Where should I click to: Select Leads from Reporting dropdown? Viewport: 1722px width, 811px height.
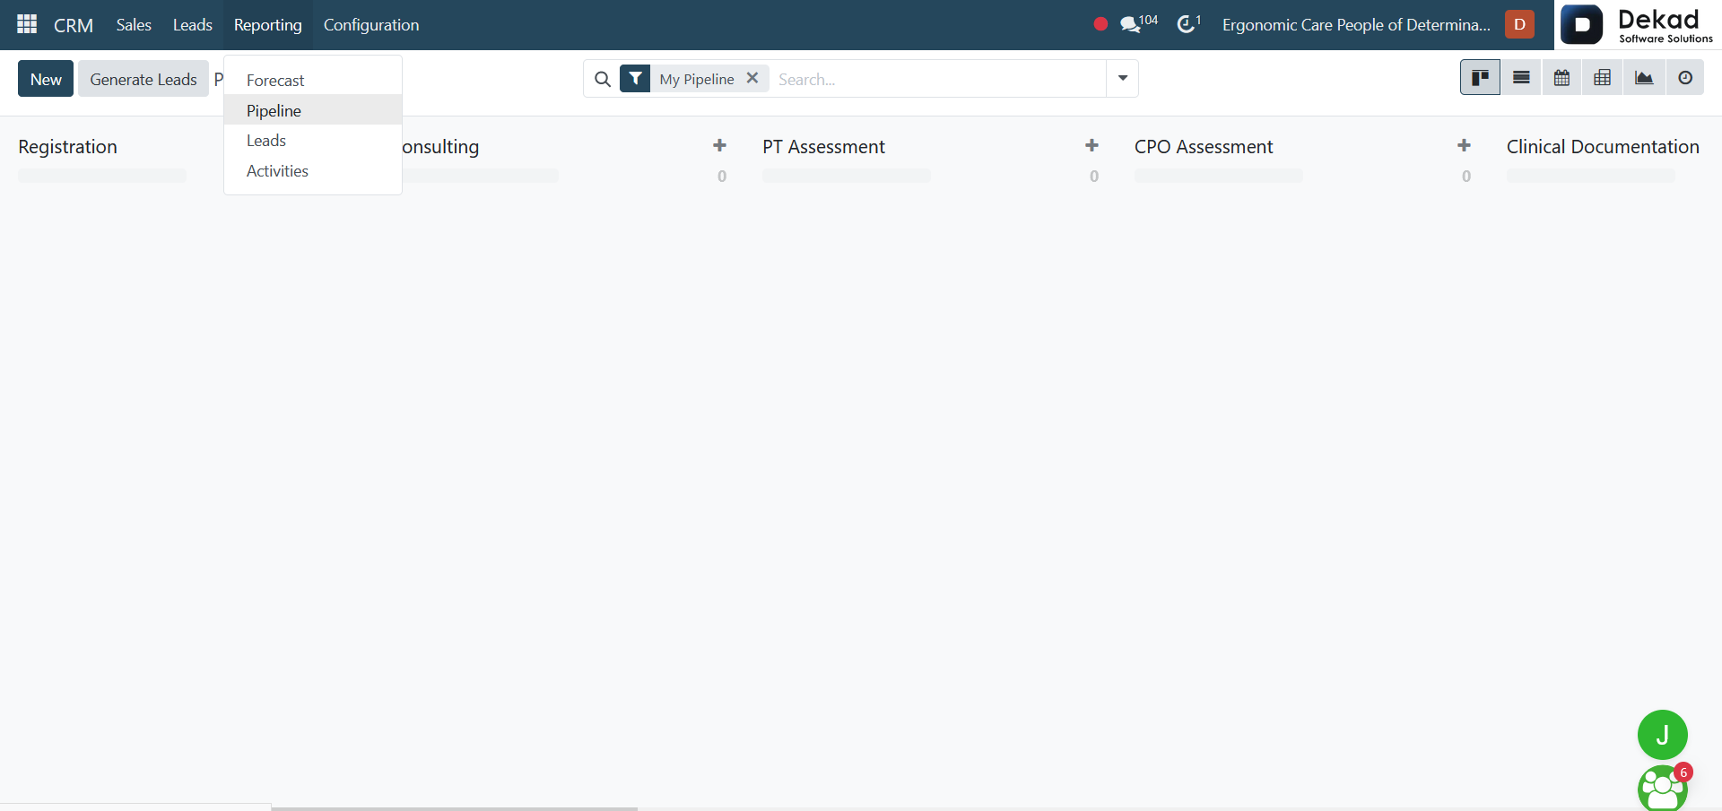pos(313,141)
